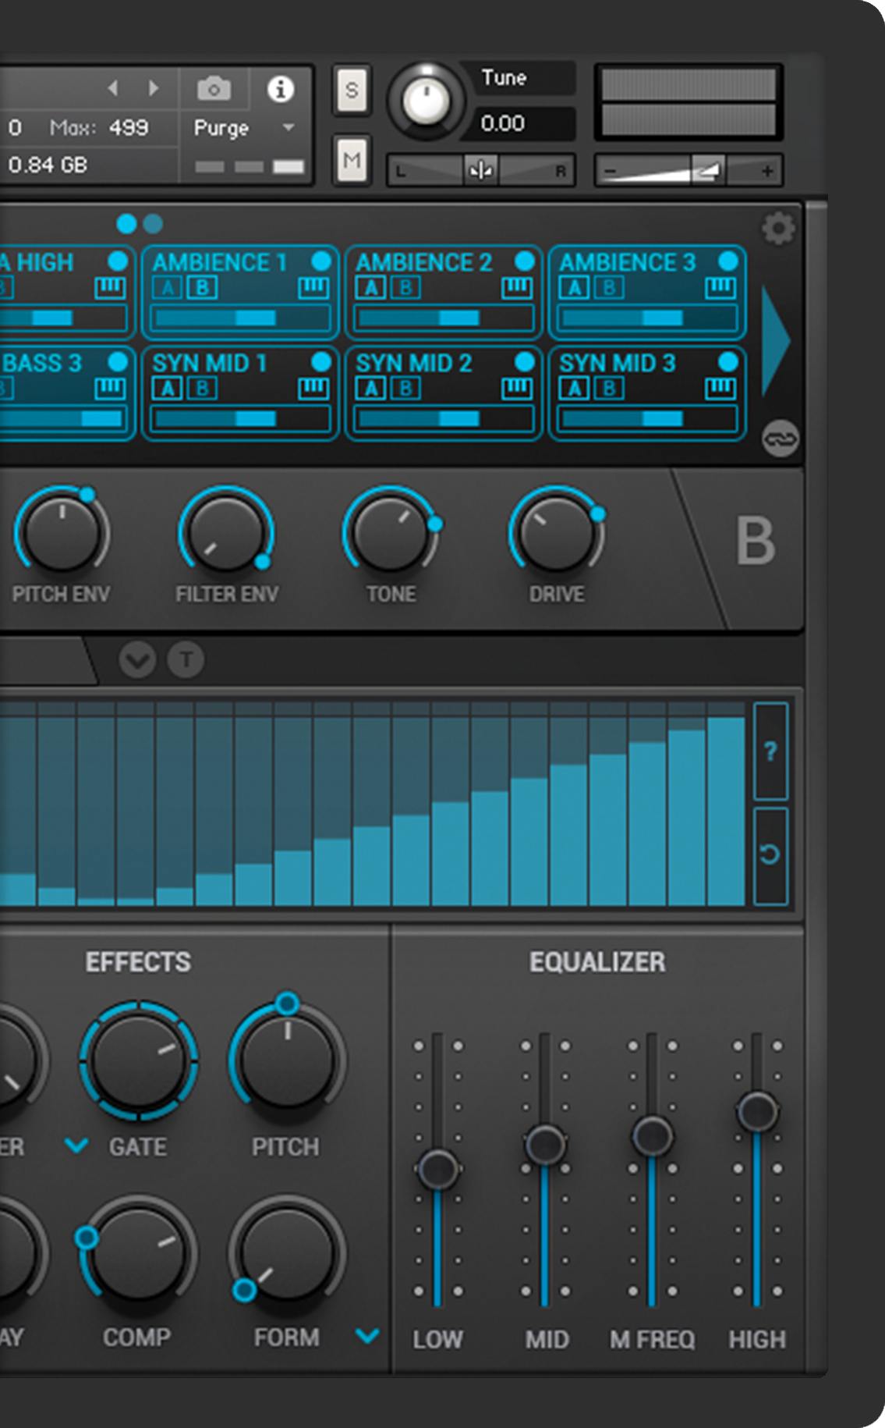Show instrument info via the i icon
885x1428 pixels.
tap(281, 89)
